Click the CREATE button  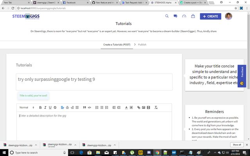pyautogui.click(x=211, y=16)
